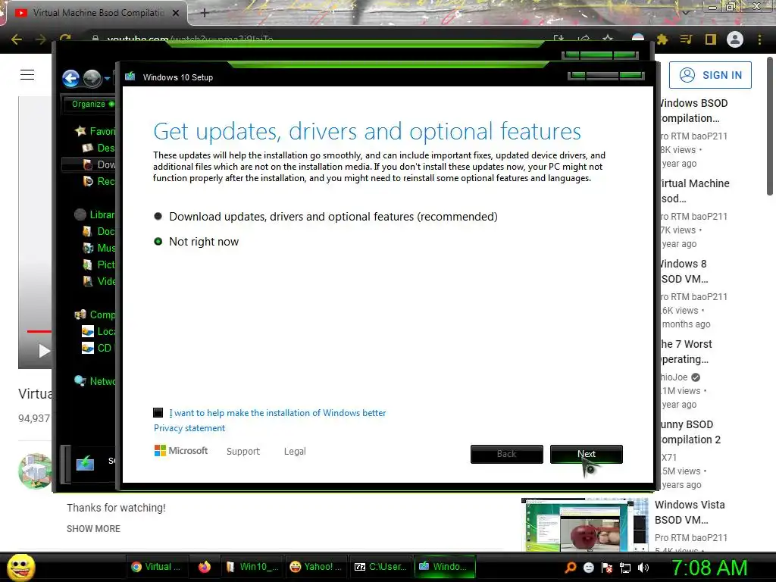Image resolution: width=776 pixels, height=582 pixels.
Task: Open the Organize menu in Explorer
Action: [92, 104]
